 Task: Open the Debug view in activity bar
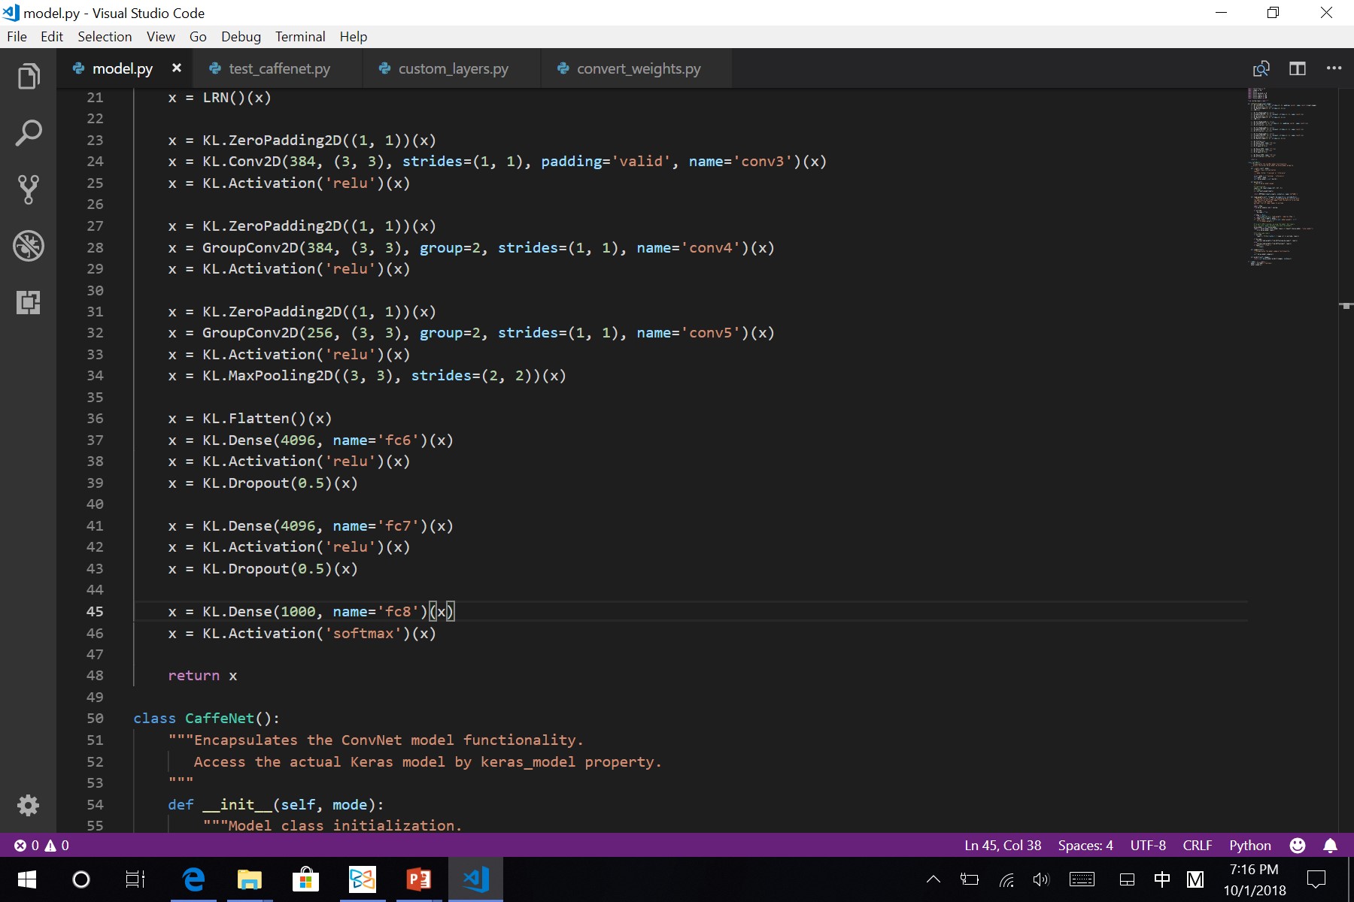(x=29, y=246)
